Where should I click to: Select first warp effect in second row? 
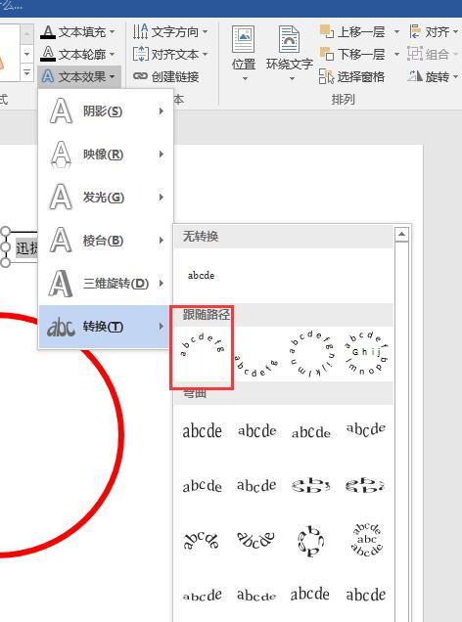pos(202,485)
